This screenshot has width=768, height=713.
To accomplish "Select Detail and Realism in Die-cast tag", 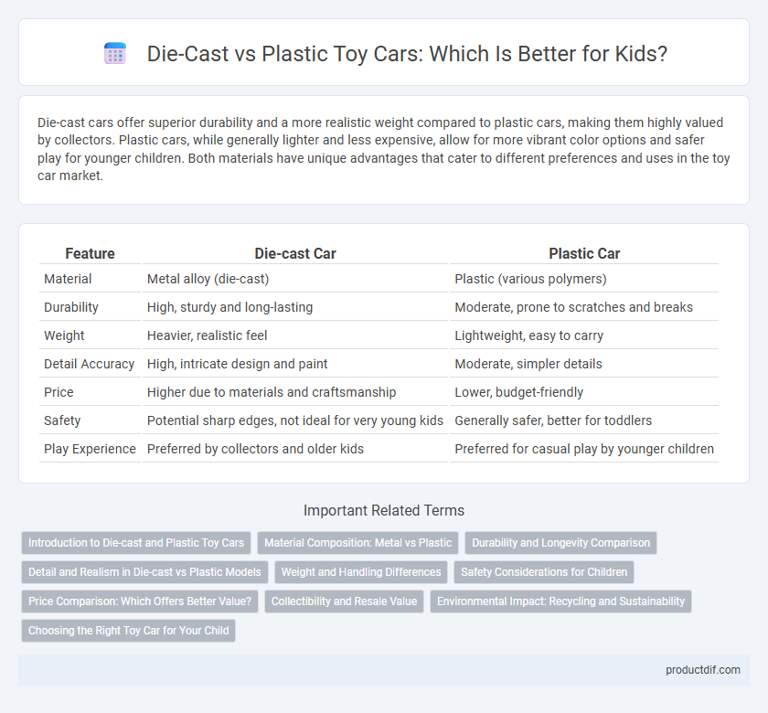I will pos(144,572).
